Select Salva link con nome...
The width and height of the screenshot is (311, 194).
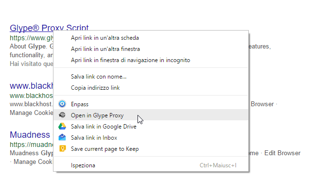151,77
